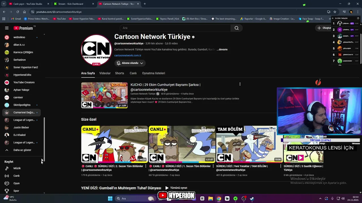
Task: Open CapCut from the taskbar
Action: [x=202, y=198]
